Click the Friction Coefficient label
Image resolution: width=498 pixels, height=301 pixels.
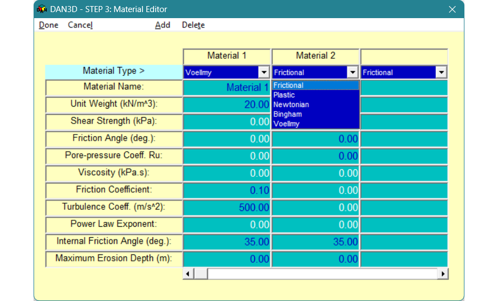click(x=114, y=190)
